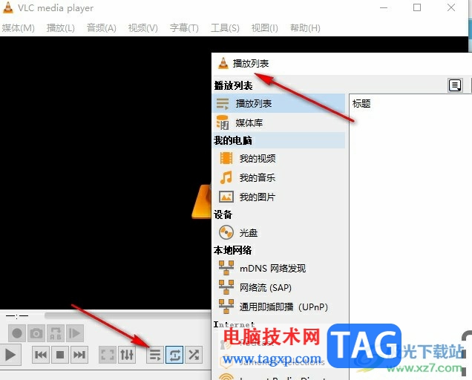Select 媒体库 media library item
The image size is (472, 380).
(279, 123)
